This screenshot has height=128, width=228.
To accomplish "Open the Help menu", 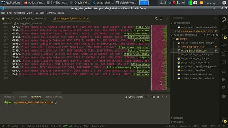I will click(x=61, y=13).
